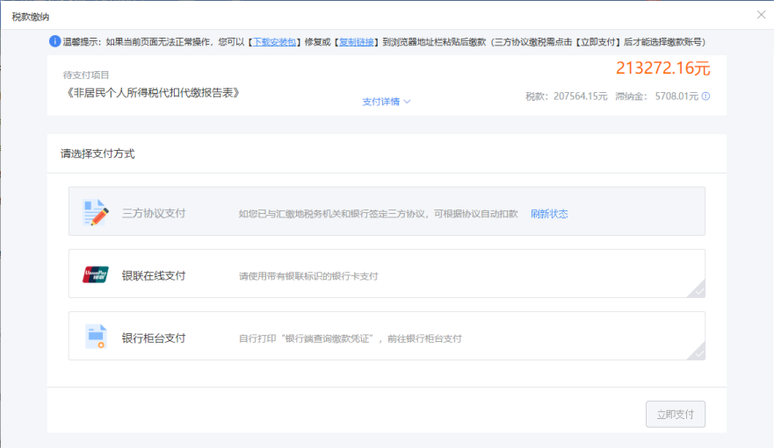774x448 pixels.
Task: Click the 税款 207564.15元 amount text
Action: click(x=567, y=96)
